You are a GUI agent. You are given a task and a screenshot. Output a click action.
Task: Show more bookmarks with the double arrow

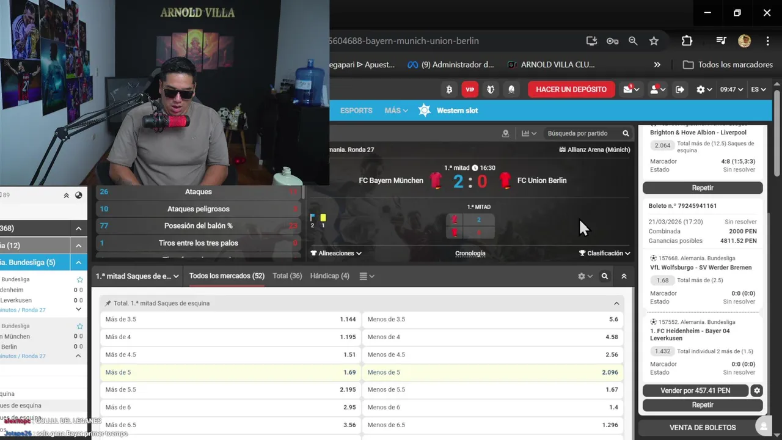click(657, 65)
